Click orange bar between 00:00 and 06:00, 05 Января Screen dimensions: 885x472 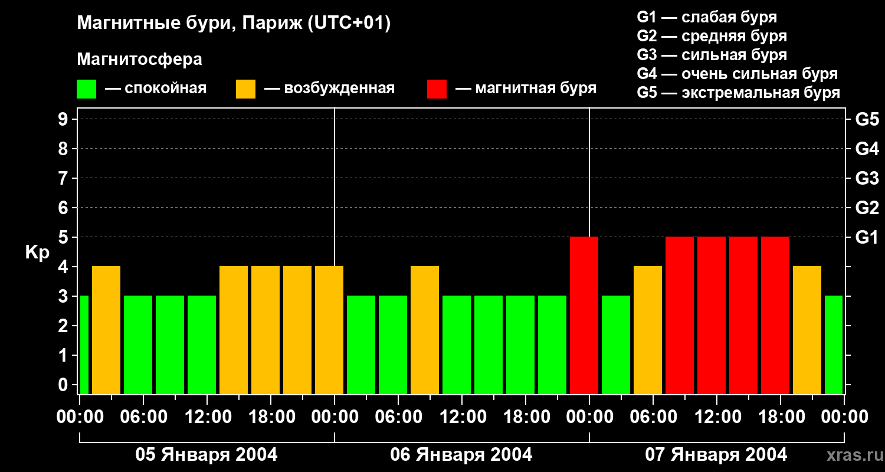pyautogui.click(x=106, y=330)
